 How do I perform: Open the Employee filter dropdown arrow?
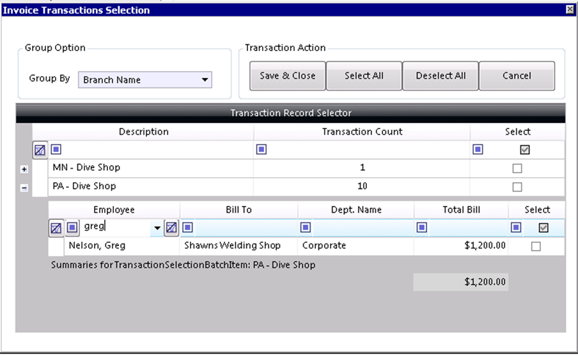point(157,228)
